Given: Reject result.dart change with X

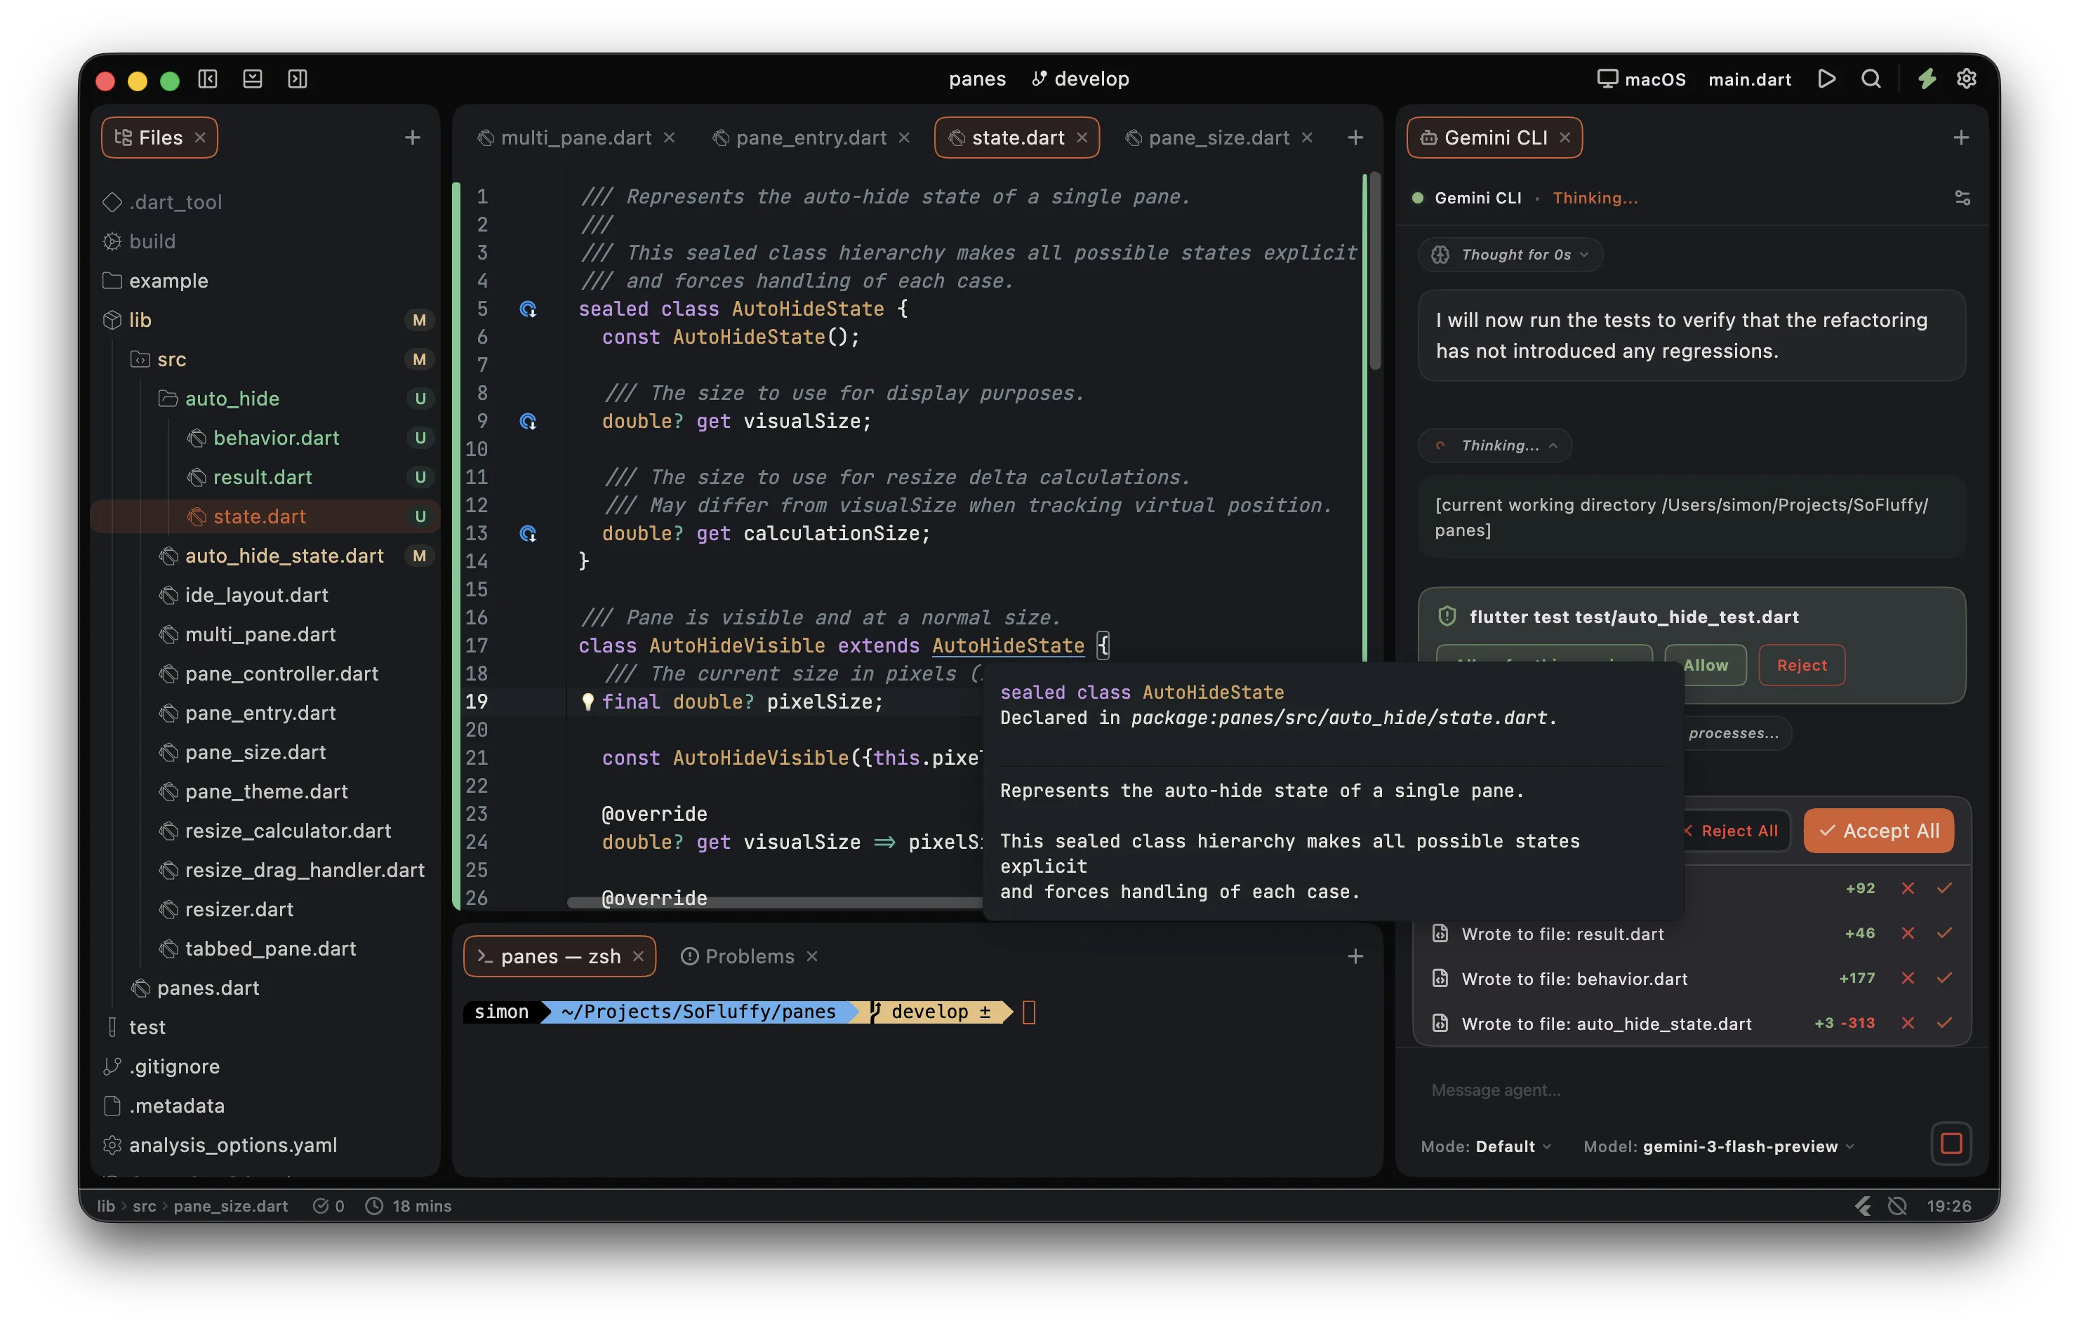Looking at the screenshot, I should click(1908, 934).
